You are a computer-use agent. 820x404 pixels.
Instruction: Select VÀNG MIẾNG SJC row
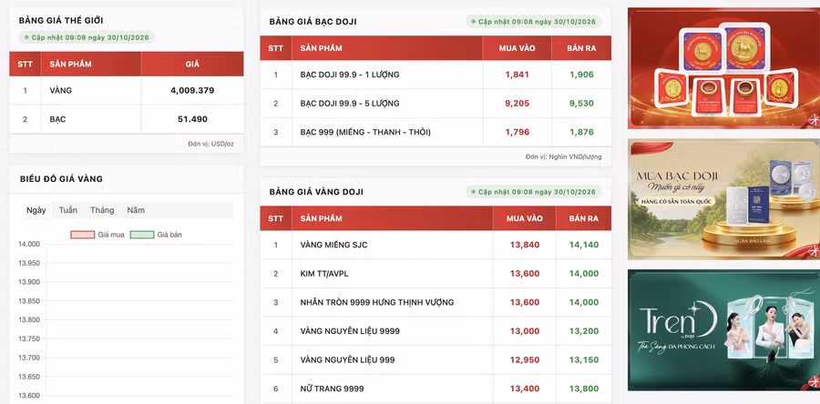[436, 245]
